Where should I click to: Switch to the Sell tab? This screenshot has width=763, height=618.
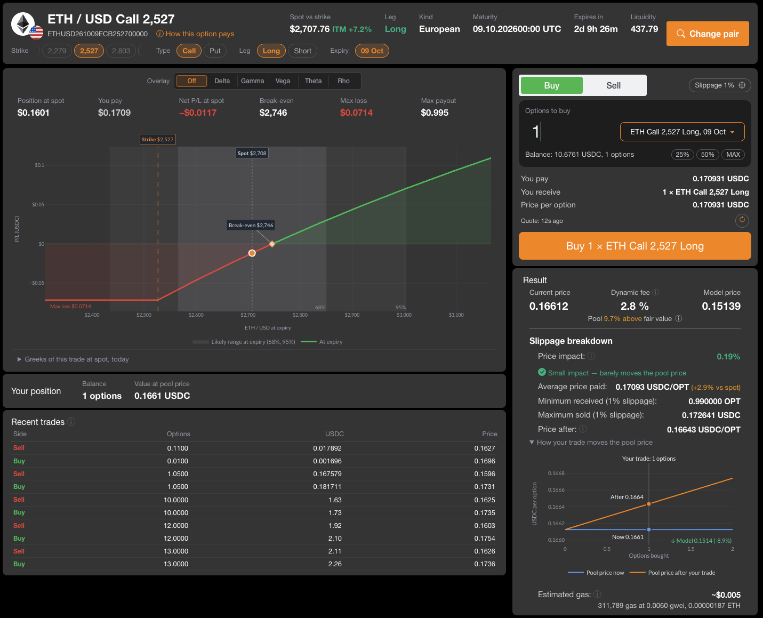coord(614,85)
